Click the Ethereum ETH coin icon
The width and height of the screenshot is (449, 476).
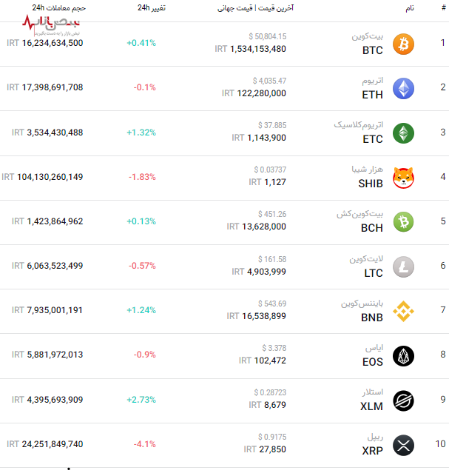[x=403, y=88]
